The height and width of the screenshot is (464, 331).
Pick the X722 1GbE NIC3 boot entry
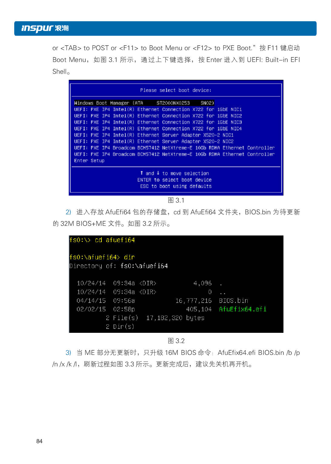pyautogui.click(x=158, y=122)
